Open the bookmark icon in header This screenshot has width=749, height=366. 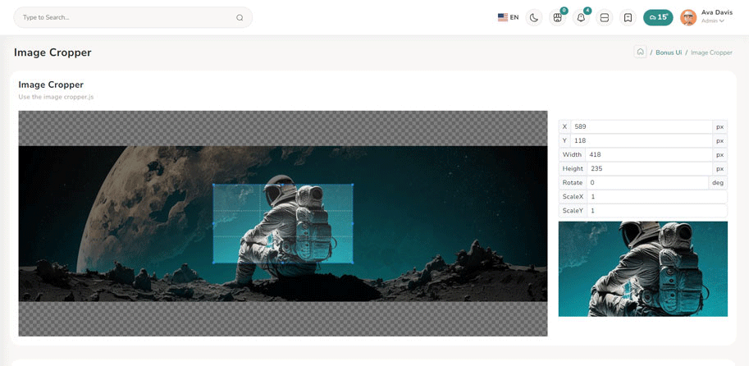tap(628, 17)
